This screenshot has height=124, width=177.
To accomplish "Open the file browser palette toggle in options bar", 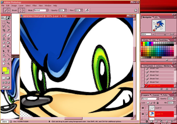I will click(x=136, y=10).
